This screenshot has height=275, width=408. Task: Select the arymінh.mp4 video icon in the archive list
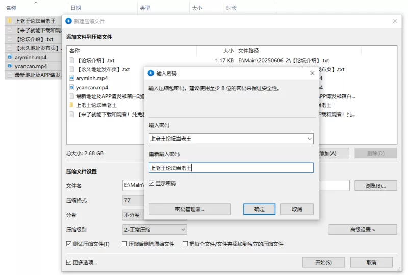tap(72, 78)
